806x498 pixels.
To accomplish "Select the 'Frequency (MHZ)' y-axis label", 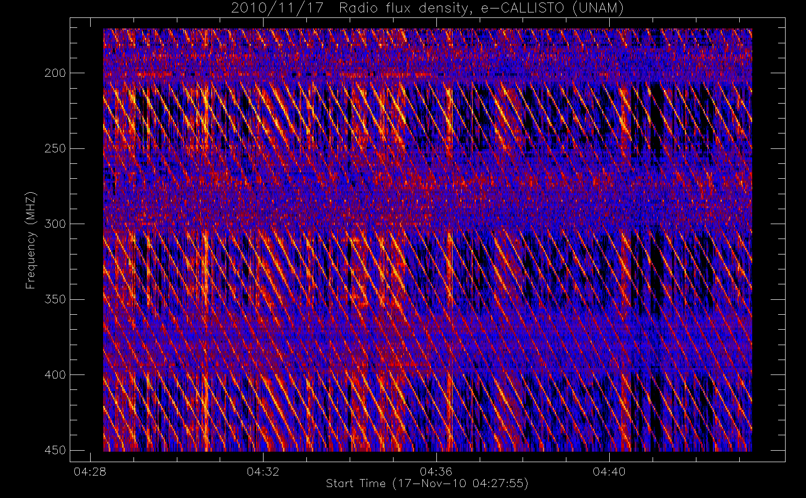I will [31, 240].
